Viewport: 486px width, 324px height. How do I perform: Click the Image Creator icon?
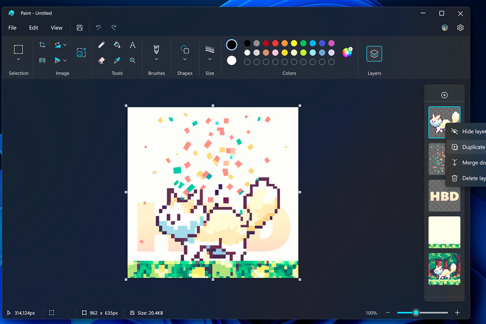point(81,53)
